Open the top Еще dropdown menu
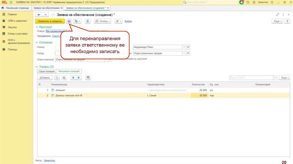 pyautogui.click(x=278, y=21)
